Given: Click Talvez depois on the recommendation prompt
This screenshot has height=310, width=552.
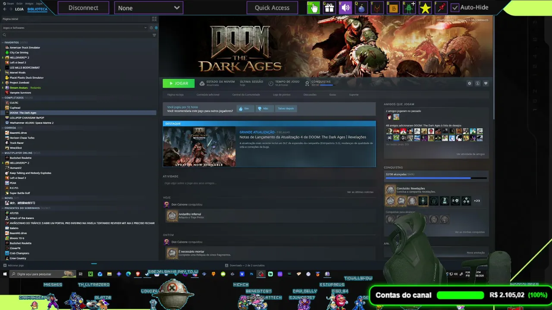Looking at the screenshot, I should 286,108.
